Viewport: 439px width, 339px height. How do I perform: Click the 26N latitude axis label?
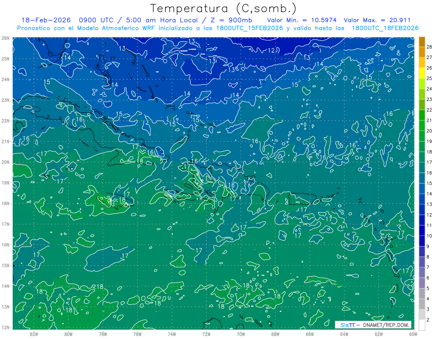5,38
